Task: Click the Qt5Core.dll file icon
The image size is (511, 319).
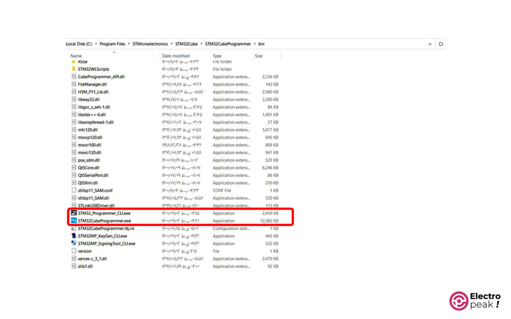Action: tap(74, 168)
